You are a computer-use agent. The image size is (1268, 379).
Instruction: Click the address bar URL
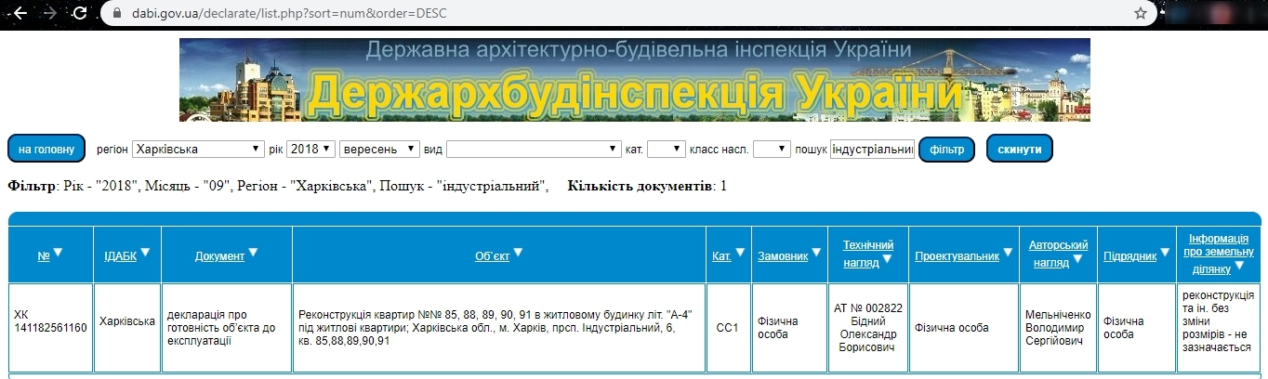[289, 13]
